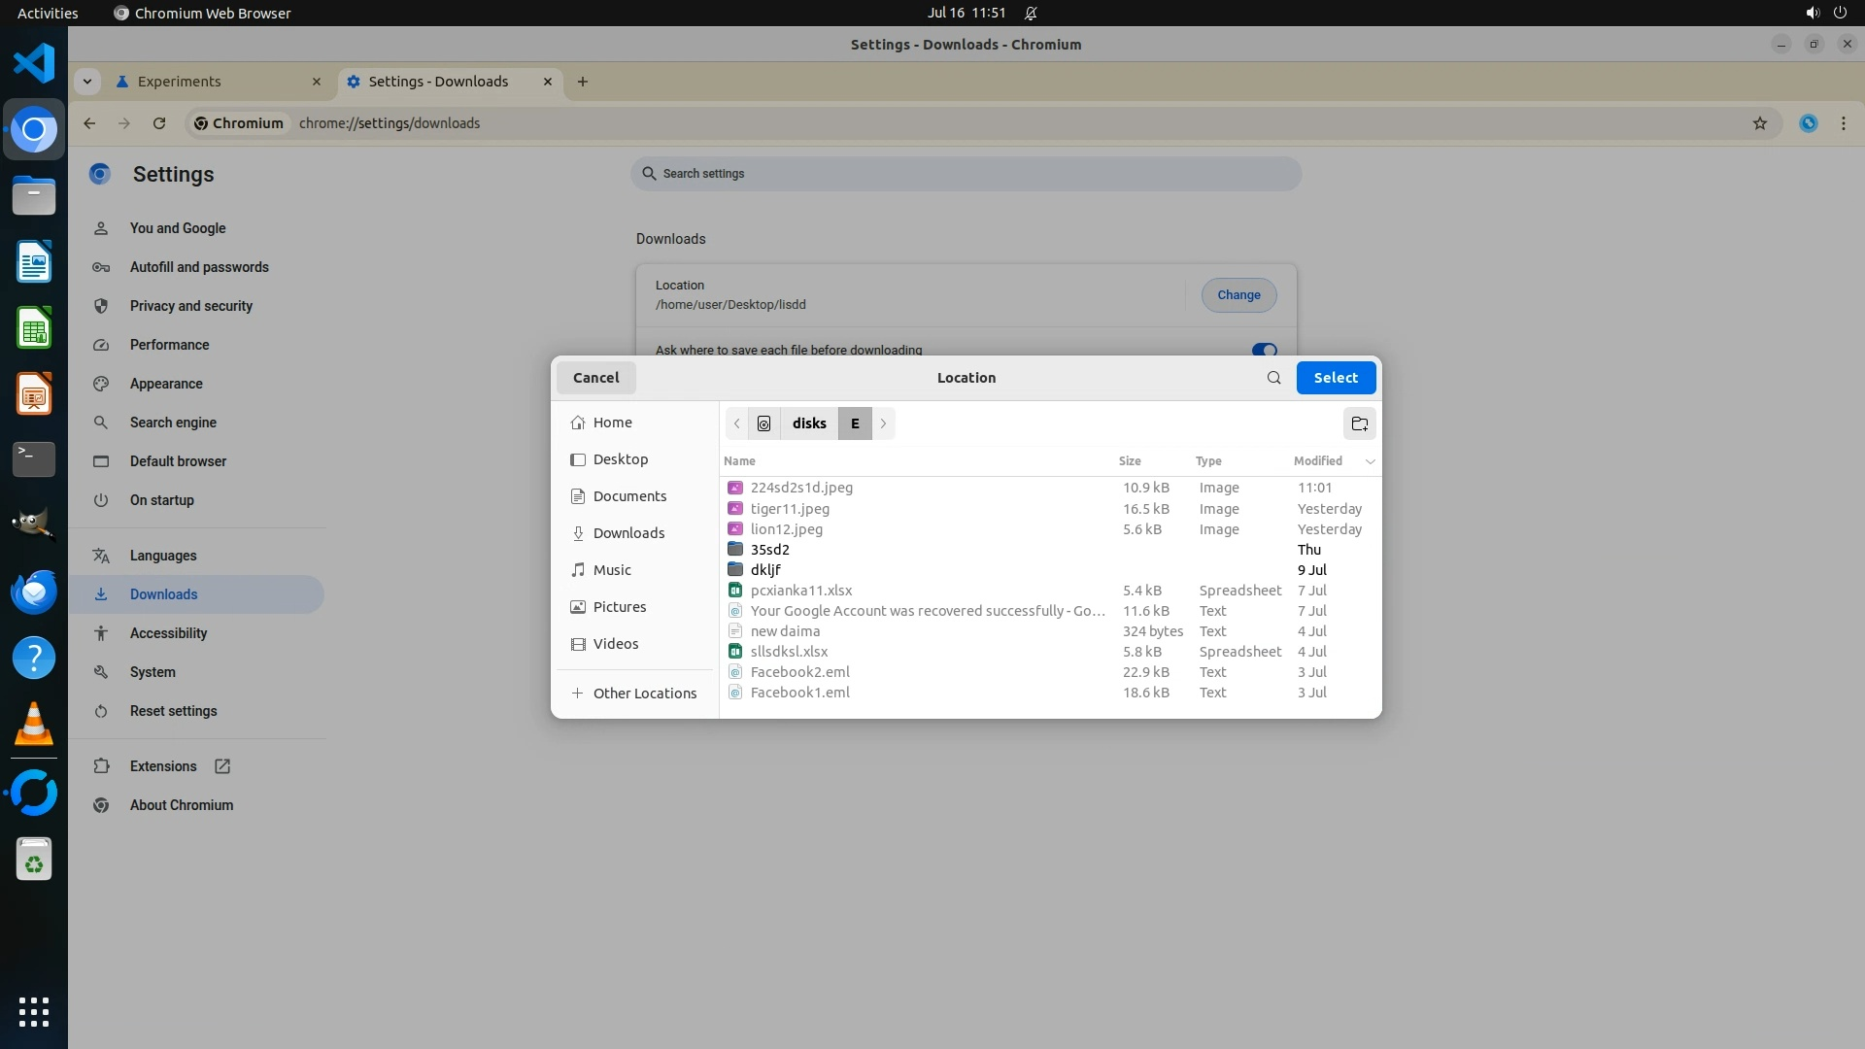Toggle Modified column sort arrow
Image resolution: width=1865 pixels, height=1049 pixels.
point(1370,461)
